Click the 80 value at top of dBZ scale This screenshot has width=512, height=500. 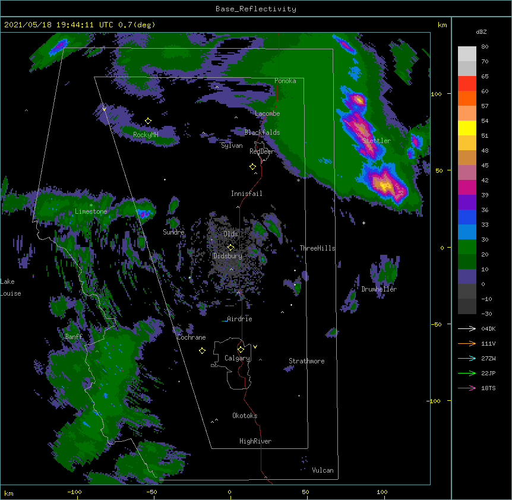pos(485,47)
